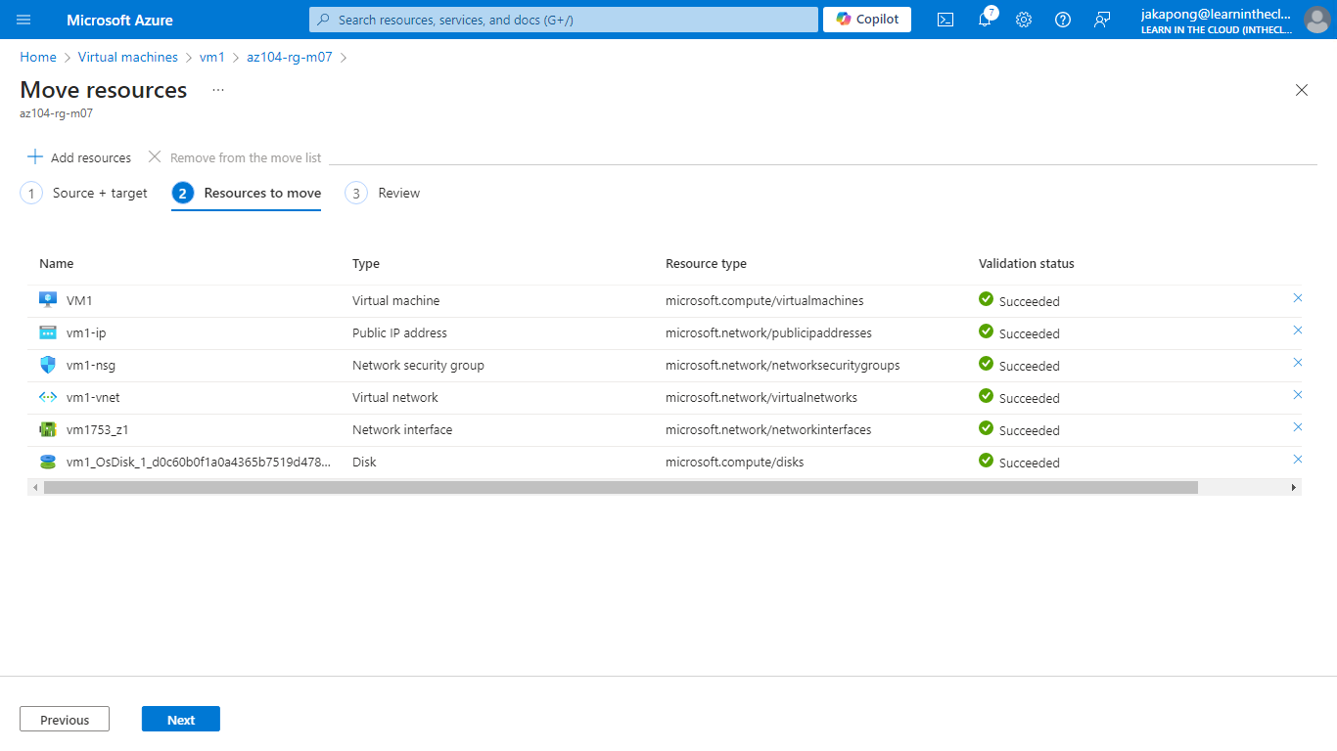Click the Next button
1337x751 pixels.
(x=181, y=720)
